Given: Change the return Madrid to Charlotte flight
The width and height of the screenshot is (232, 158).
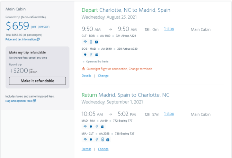Looking at the screenshot, I should (103, 149).
